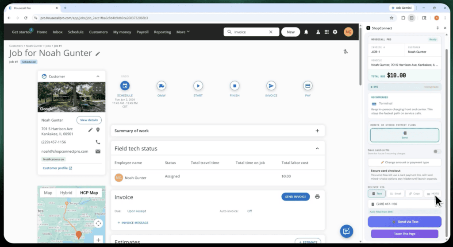Collapse the Customer card chevron
Image resolution: width=453 pixels, height=247 pixels.
click(98, 76)
